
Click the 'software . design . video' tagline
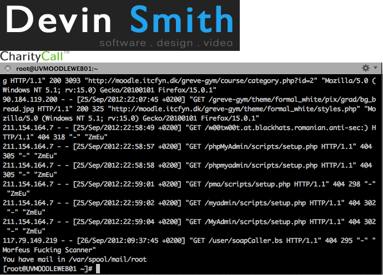tap(166, 43)
